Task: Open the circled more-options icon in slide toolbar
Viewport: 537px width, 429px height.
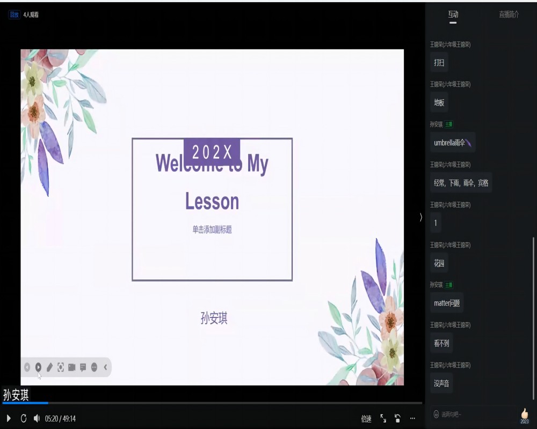Action: (x=94, y=367)
